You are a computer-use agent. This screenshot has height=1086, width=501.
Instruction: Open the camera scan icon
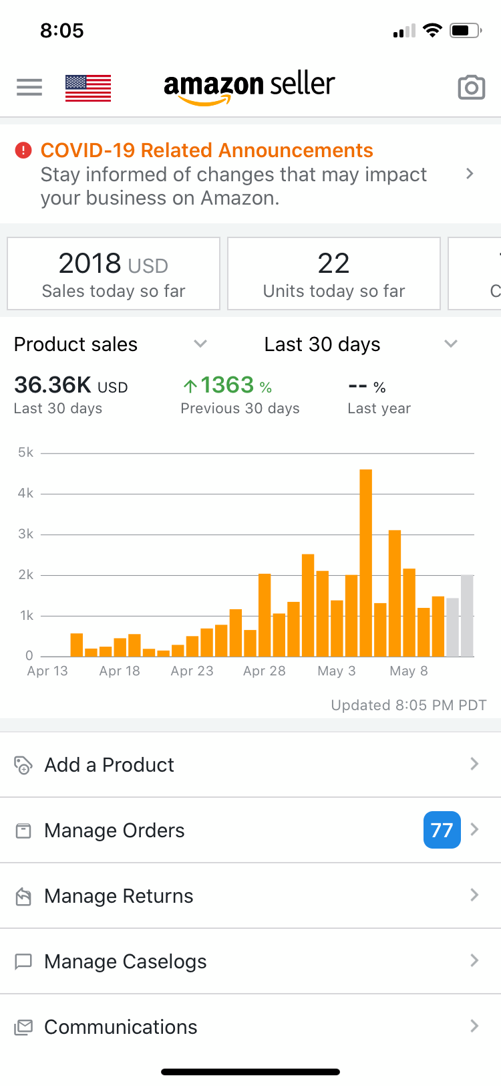tap(471, 88)
